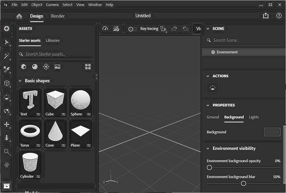Open the Edit menu
Screen dimensions: 286x193
pyautogui.click(x=25, y=5)
